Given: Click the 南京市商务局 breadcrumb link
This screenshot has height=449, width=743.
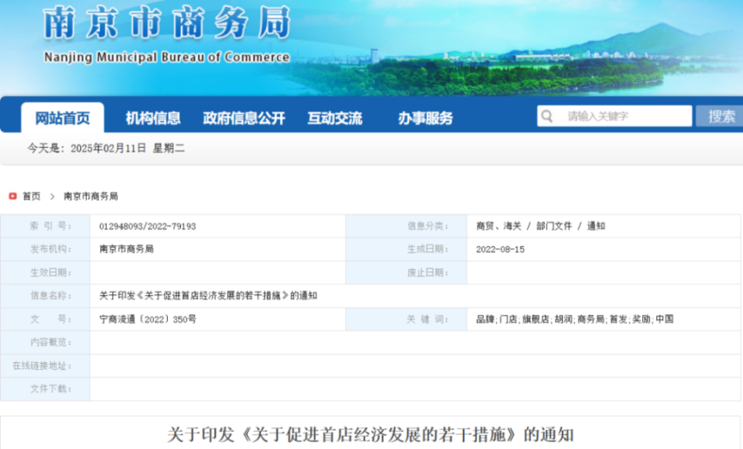Looking at the screenshot, I should click(x=91, y=197).
